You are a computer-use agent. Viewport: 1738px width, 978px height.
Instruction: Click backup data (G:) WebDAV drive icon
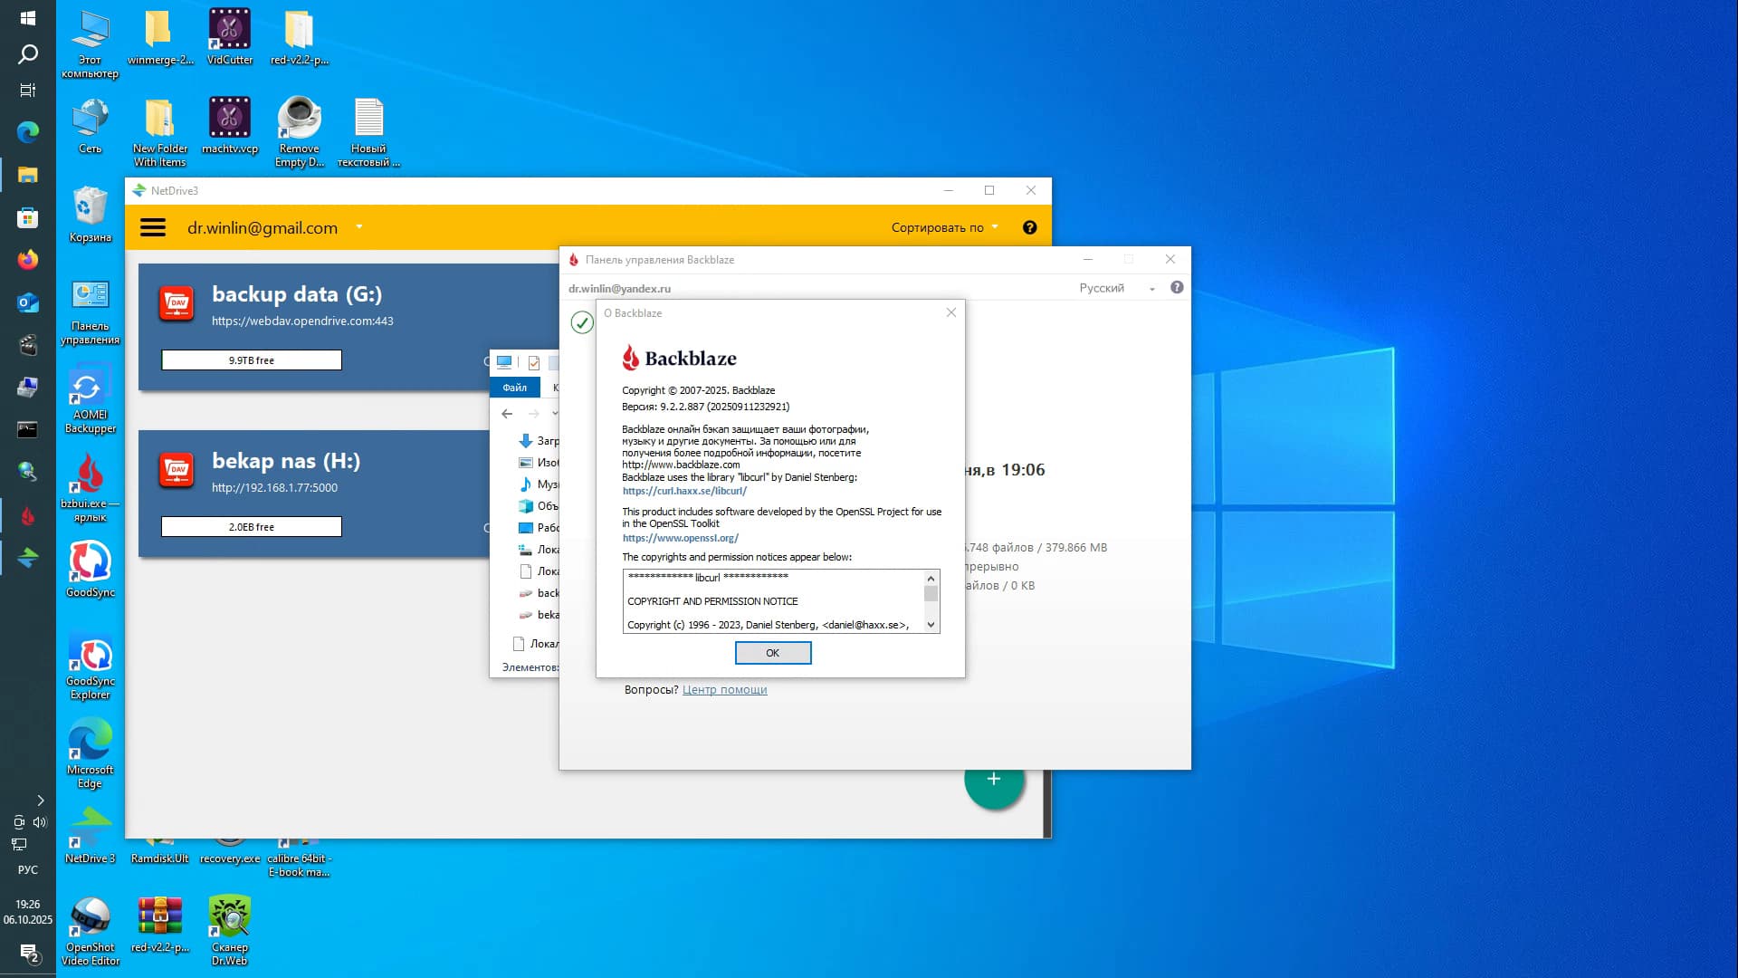(177, 303)
